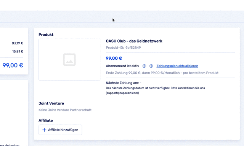
Task: Click the Produkt section heading
Action: coord(46,35)
